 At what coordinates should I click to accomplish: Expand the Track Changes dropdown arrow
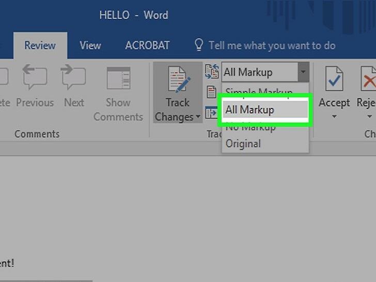pos(198,117)
